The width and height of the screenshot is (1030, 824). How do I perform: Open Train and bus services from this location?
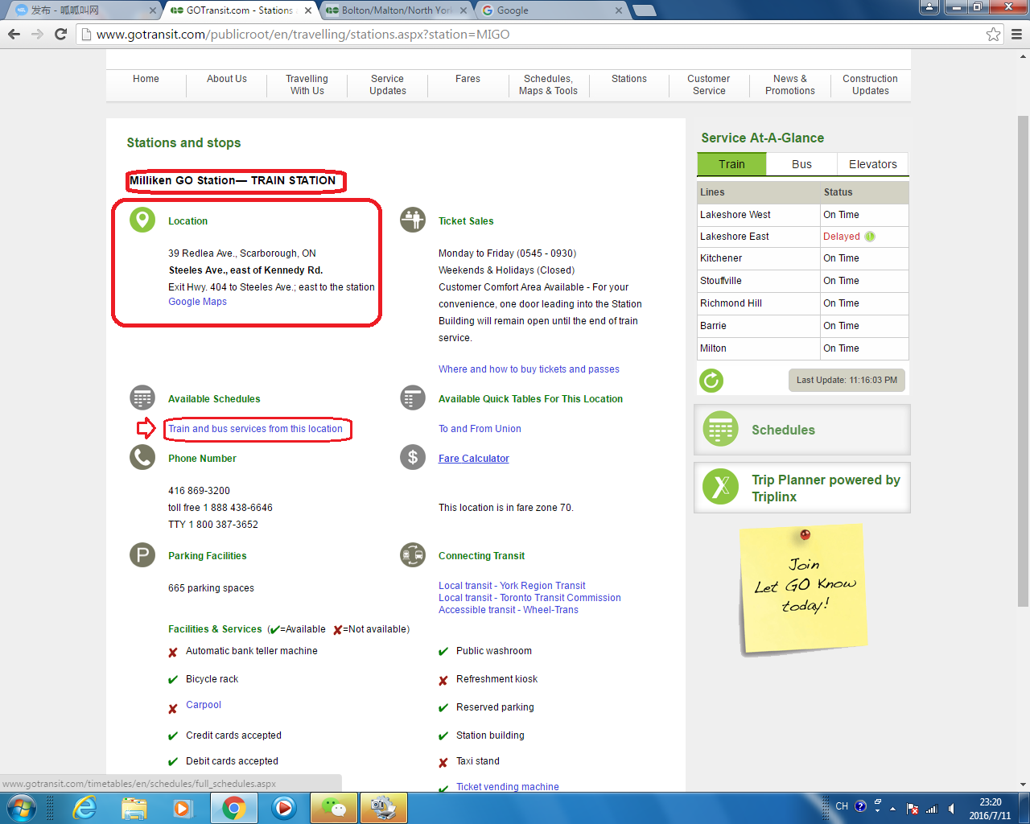click(x=255, y=429)
